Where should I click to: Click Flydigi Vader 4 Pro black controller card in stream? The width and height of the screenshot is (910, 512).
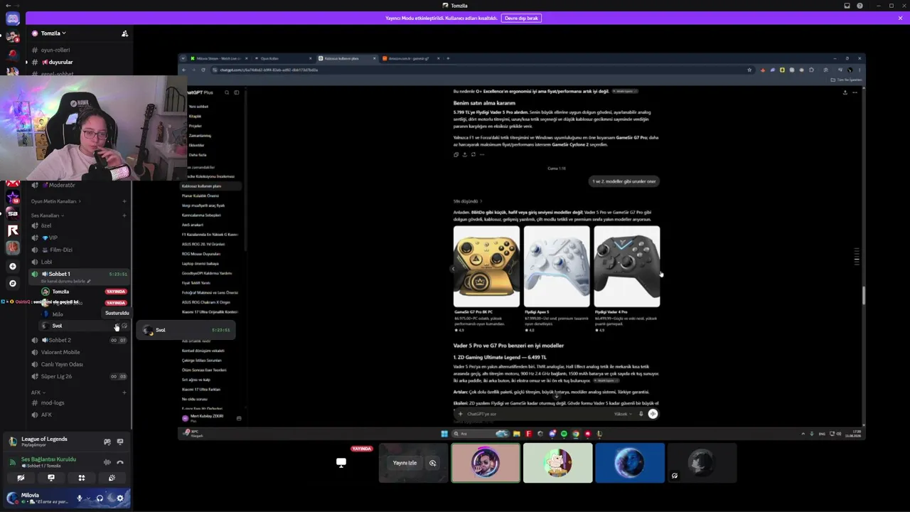click(627, 279)
